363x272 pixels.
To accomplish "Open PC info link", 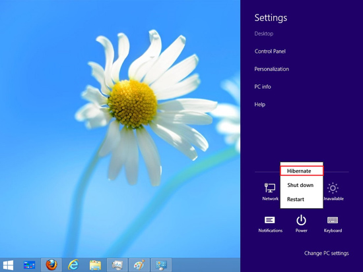I will click(x=263, y=87).
